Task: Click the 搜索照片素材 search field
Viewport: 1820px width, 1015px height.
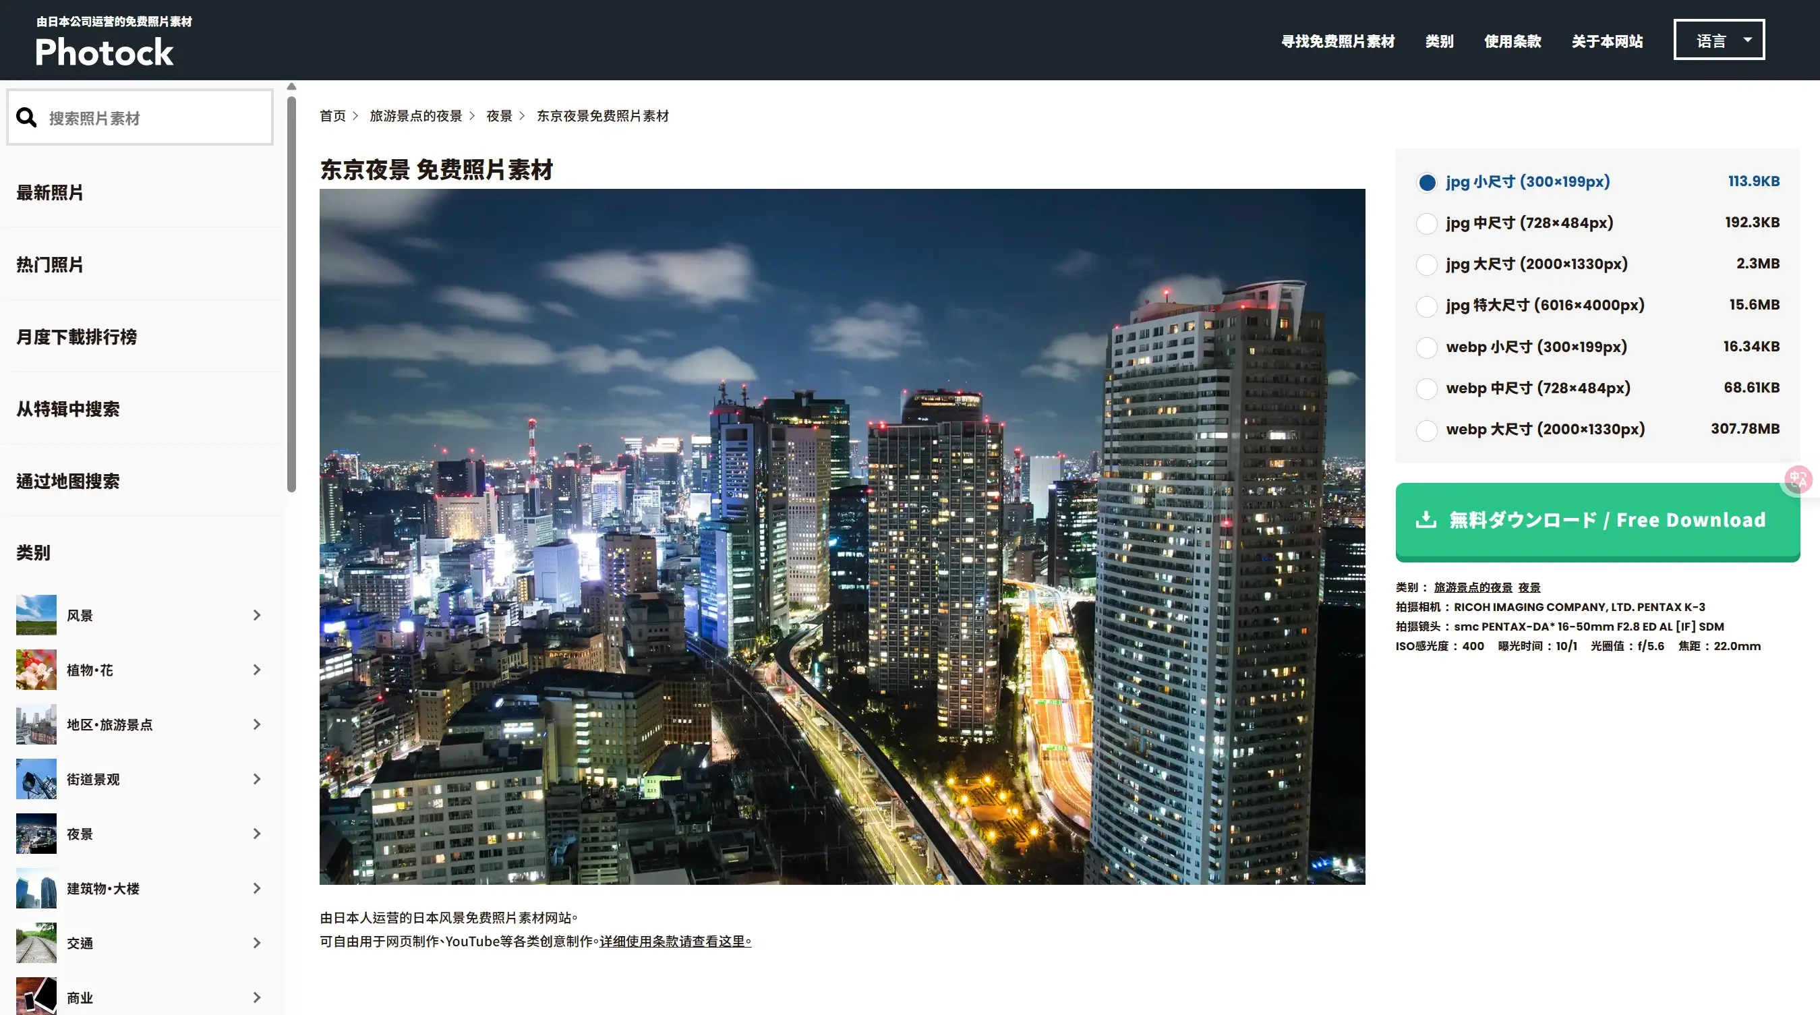Action: pos(156,118)
